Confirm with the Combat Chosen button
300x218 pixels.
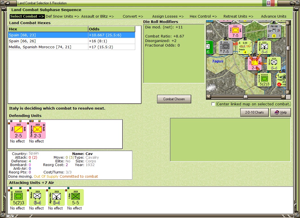(174, 99)
